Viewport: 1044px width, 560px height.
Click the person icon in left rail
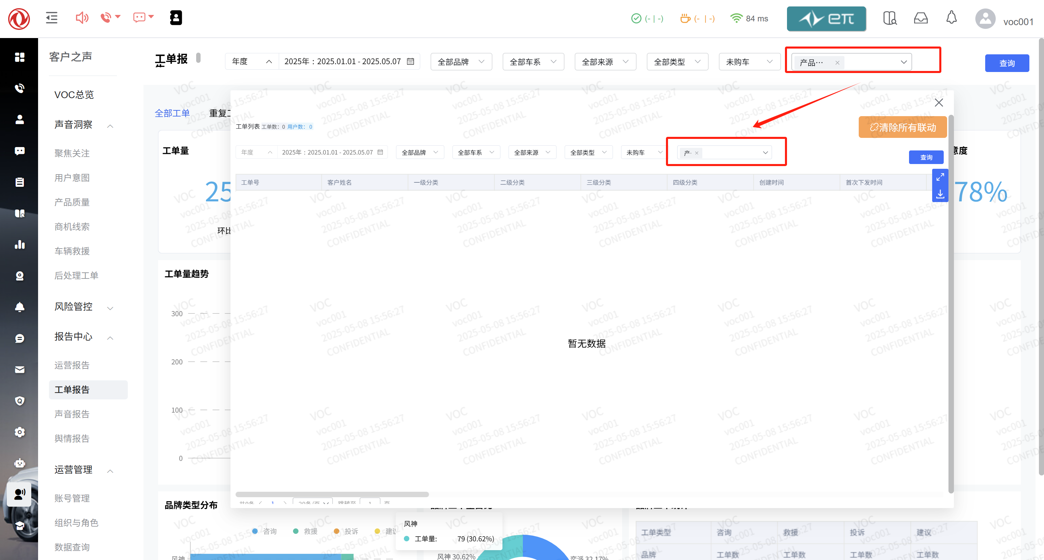tap(19, 120)
